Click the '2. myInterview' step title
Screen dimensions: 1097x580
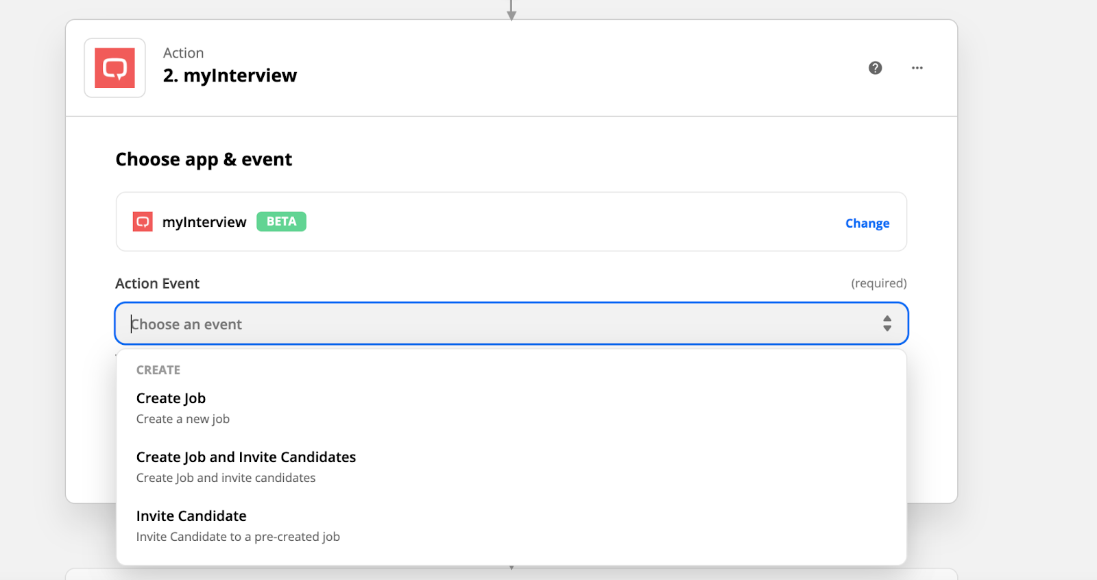click(230, 75)
